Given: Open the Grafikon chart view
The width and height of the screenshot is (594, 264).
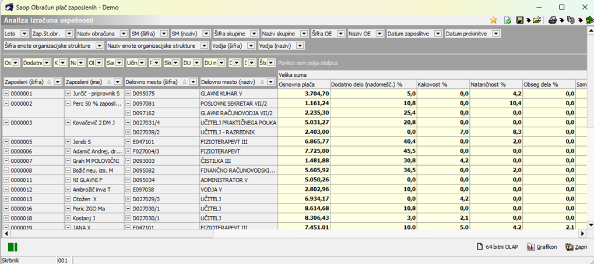Looking at the screenshot, I should [x=542, y=247].
